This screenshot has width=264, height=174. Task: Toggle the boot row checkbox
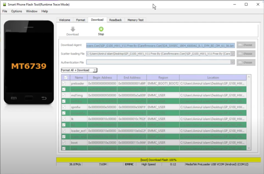tap(64, 143)
